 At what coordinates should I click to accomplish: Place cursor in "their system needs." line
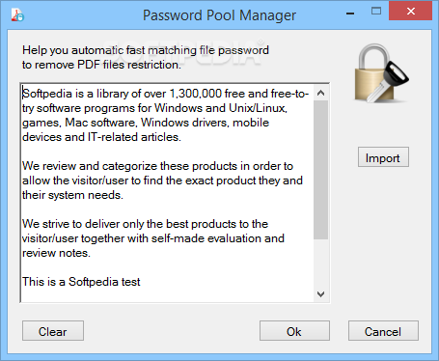pos(72,195)
